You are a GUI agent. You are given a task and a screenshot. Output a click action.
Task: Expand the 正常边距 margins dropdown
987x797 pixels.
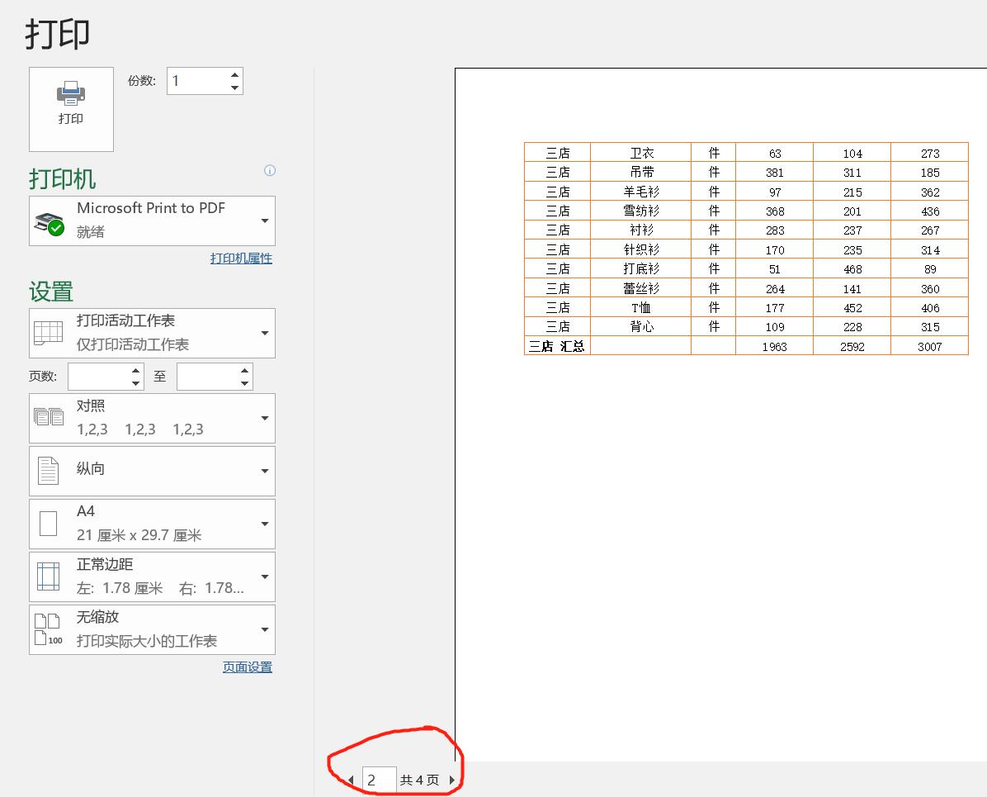point(153,576)
